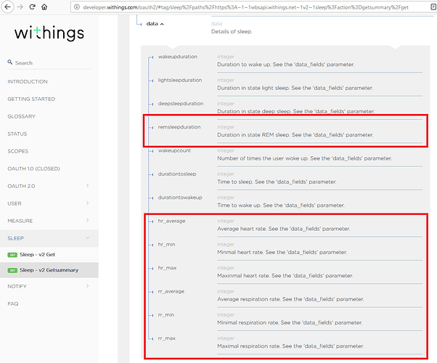Click the Withings logo
This screenshot has height=363, width=437.
point(49,33)
